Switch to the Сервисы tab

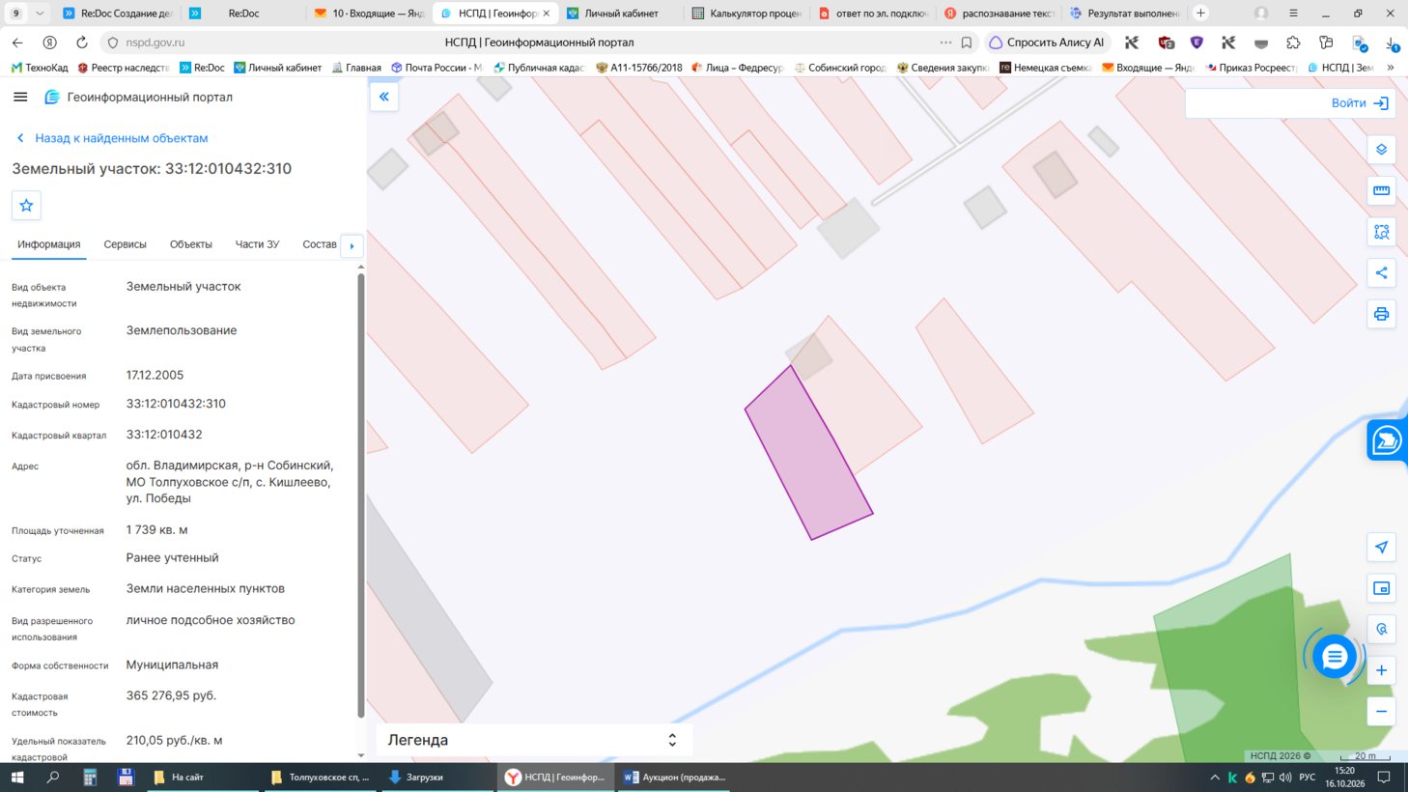click(x=125, y=244)
